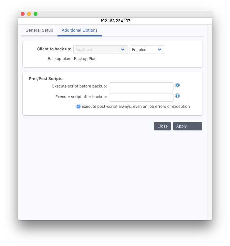Click the vertical scrollbar track on the right
230x246 pixels.
point(209,129)
